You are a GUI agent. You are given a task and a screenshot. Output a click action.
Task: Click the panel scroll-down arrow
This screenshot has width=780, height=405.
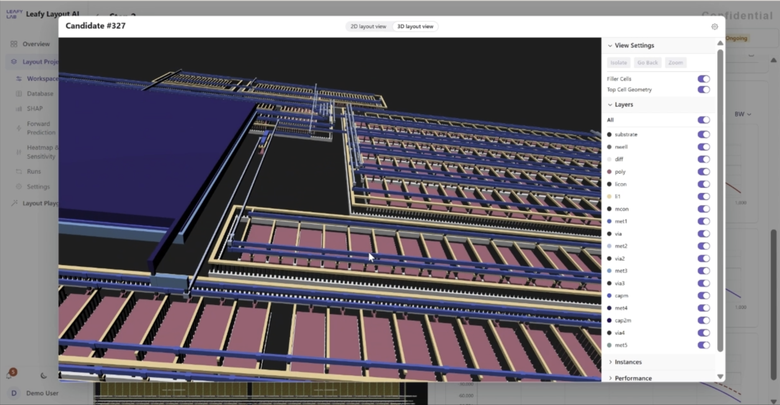720,377
